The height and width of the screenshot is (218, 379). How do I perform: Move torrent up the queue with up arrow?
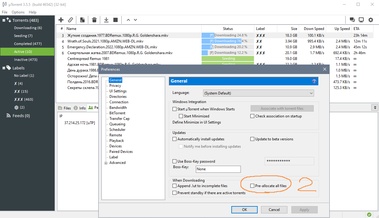click(128, 20)
